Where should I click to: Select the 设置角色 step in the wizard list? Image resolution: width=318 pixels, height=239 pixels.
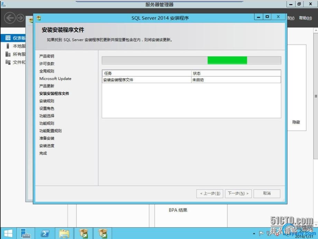[47, 108]
